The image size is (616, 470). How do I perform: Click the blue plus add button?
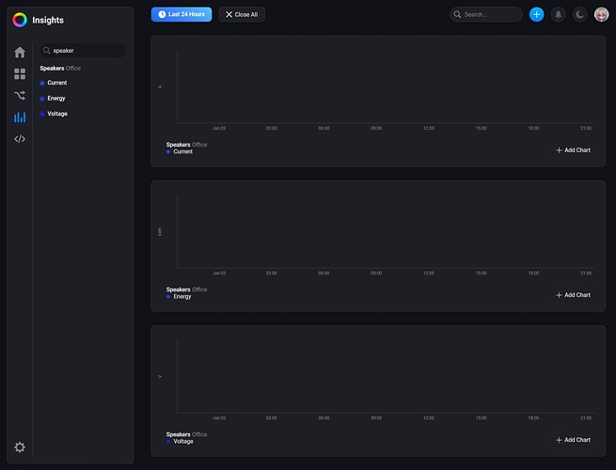click(x=537, y=14)
